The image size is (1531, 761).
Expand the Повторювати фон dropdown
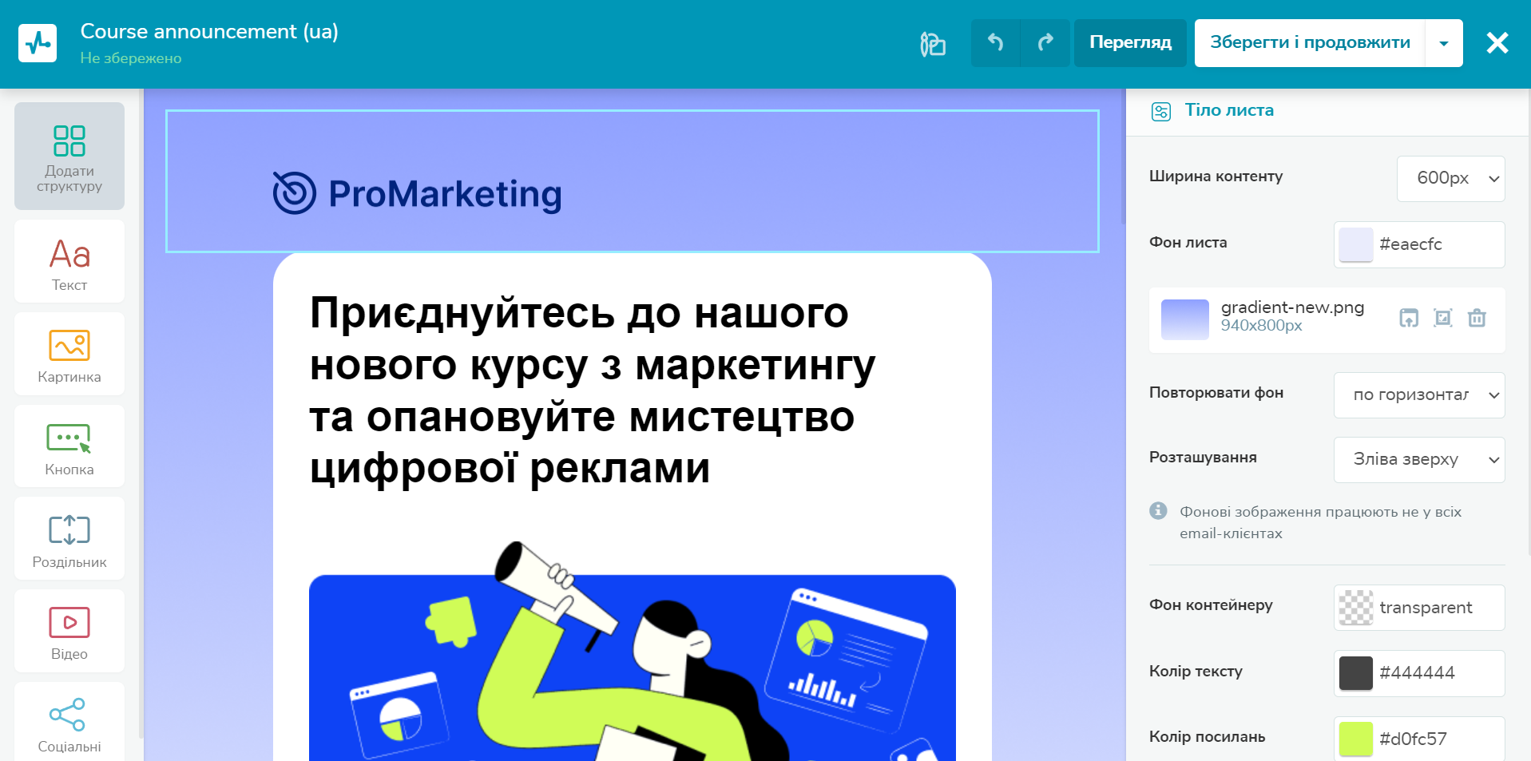coord(1419,394)
